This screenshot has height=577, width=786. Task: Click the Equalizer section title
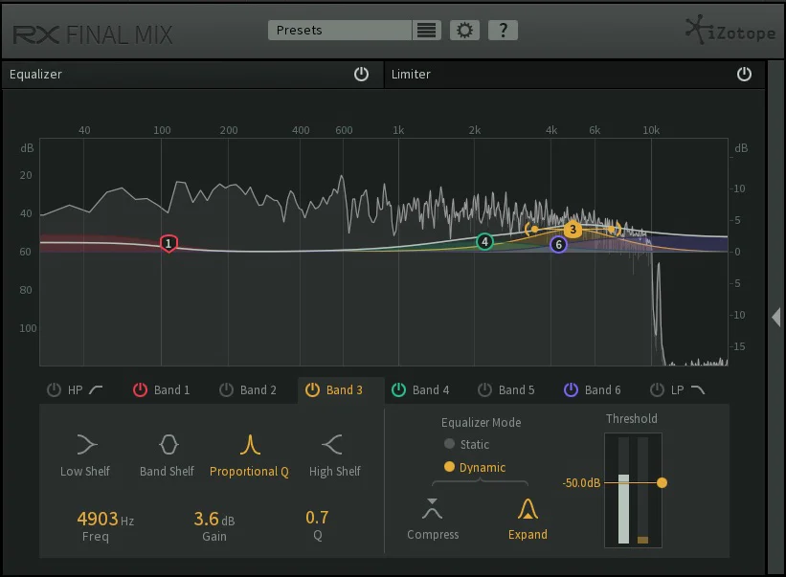point(35,74)
